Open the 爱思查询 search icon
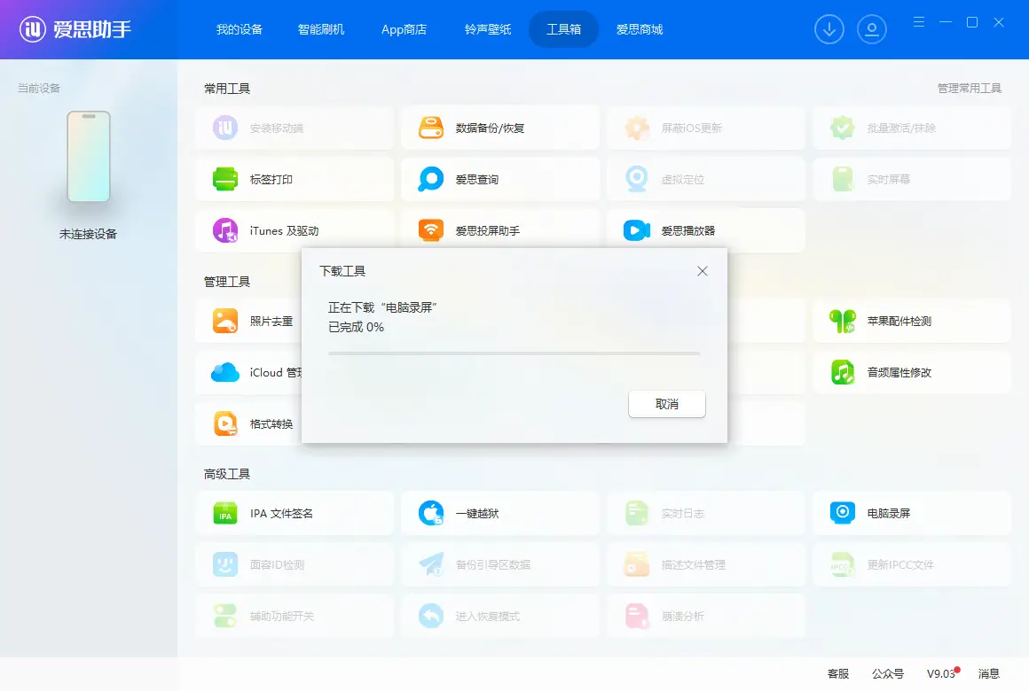Screen dimensions: 1029x691 [x=431, y=179]
